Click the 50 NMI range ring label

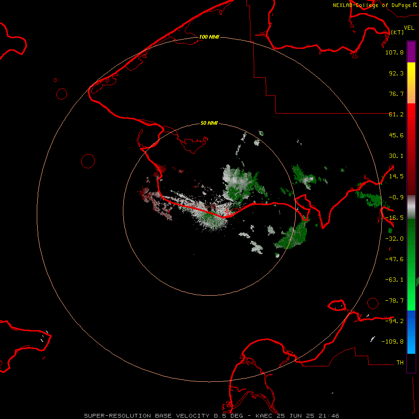point(209,123)
